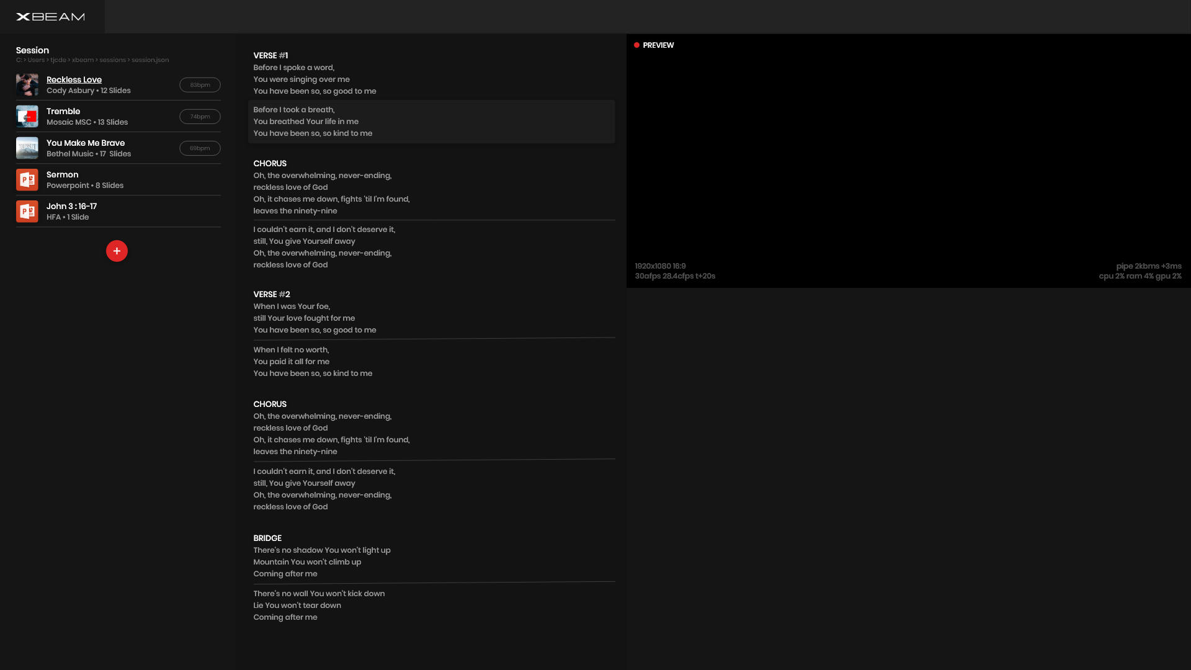The width and height of the screenshot is (1191, 670).
Task: Click the 69bpm tempo badge
Action: [200, 148]
